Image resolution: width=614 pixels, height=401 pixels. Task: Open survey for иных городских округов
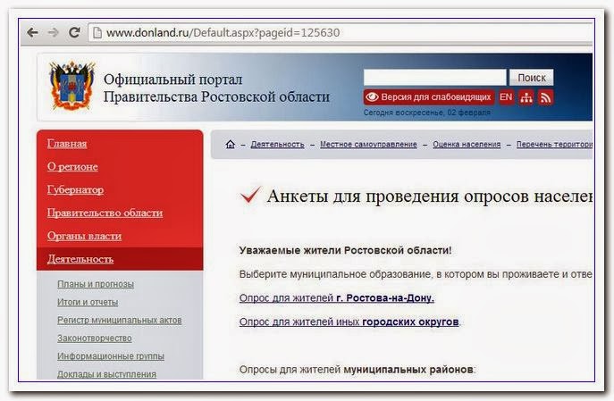pyautogui.click(x=349, y=322)
